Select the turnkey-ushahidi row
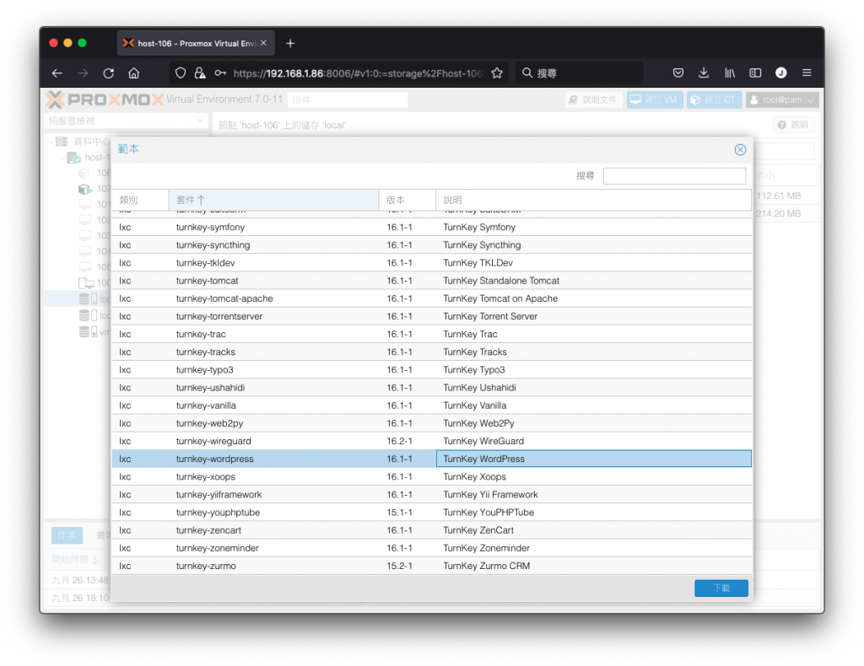The width and height of the screenshot is (864, 666). (431, 388)
